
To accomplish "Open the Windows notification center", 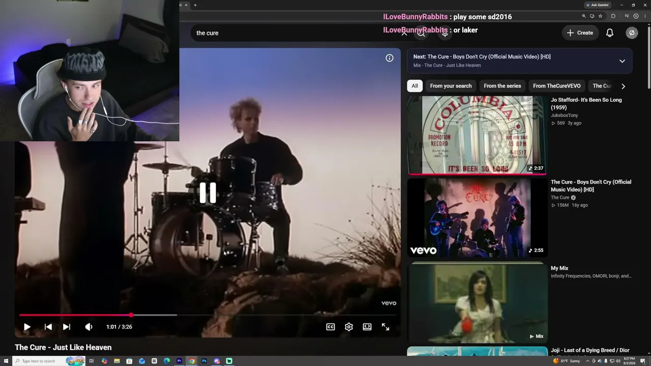I will (x=644, y=361).
